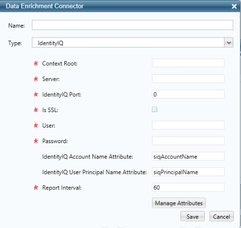Enable the Is SSL checkbox
The width and height of the screenshot is (241, 228).
[154, 109]
